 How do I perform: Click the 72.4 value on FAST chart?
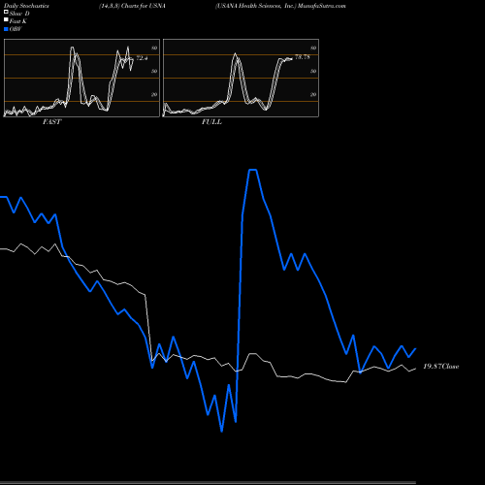point(142,58)
